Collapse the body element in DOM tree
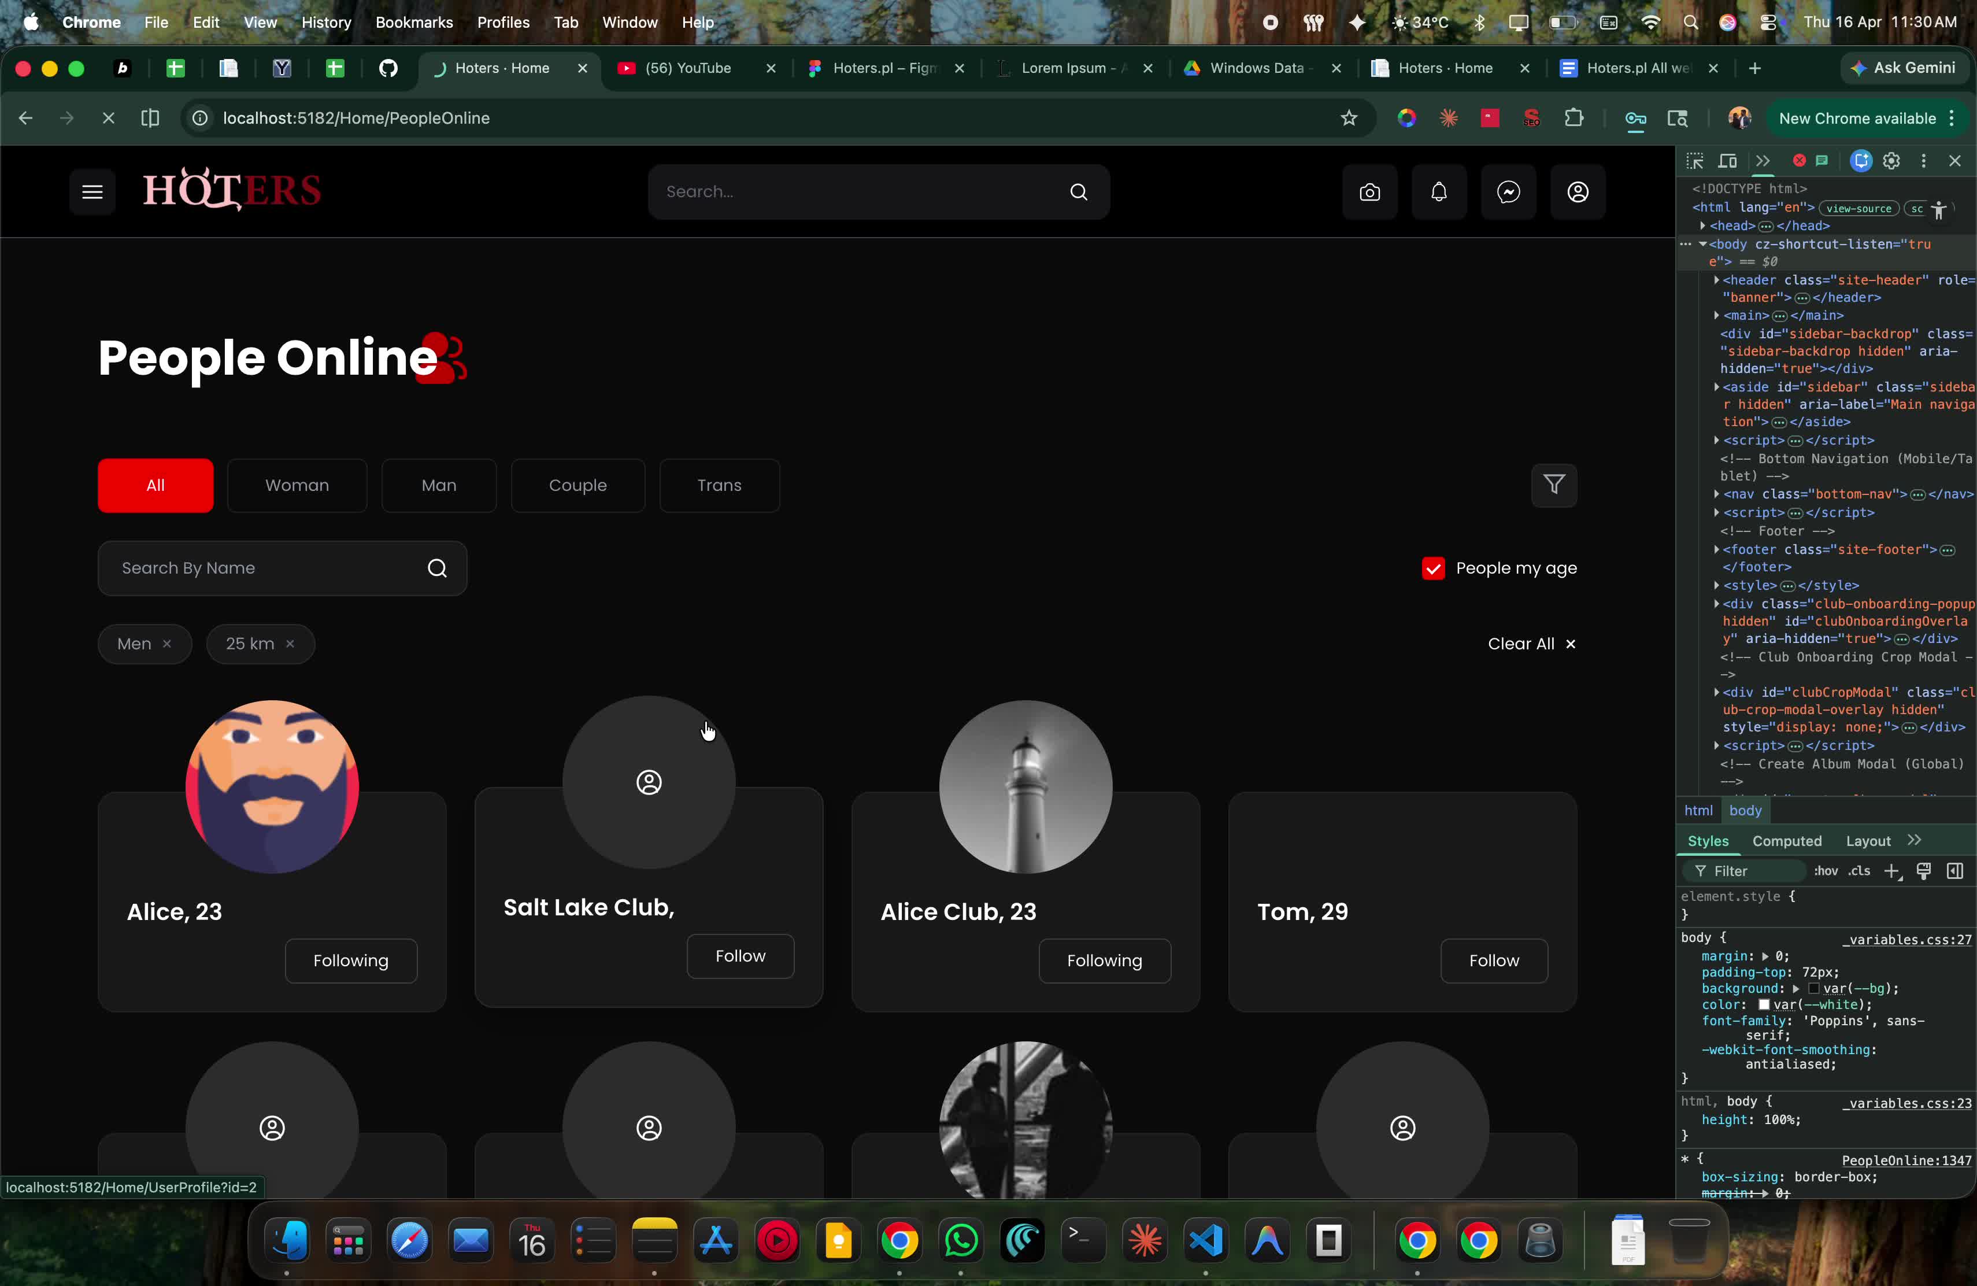The width and height of the screenshot is (1977, 1286). pos(1702,244)
